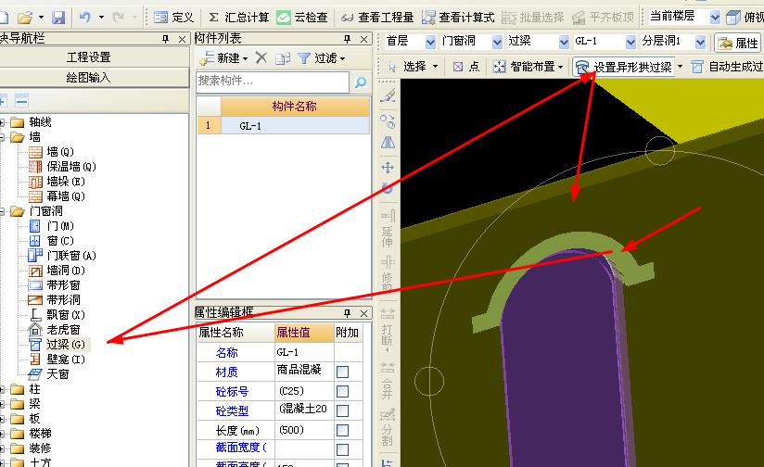Screen dimensions: 764x467
Task: Toggle 砼标号 additional checkbox
Action: (x=342, y=391)
